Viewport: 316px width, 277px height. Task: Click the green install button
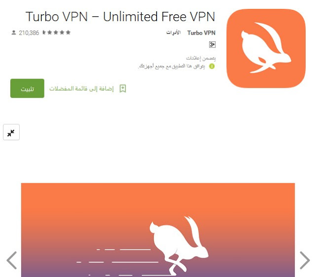pos(27,88)
